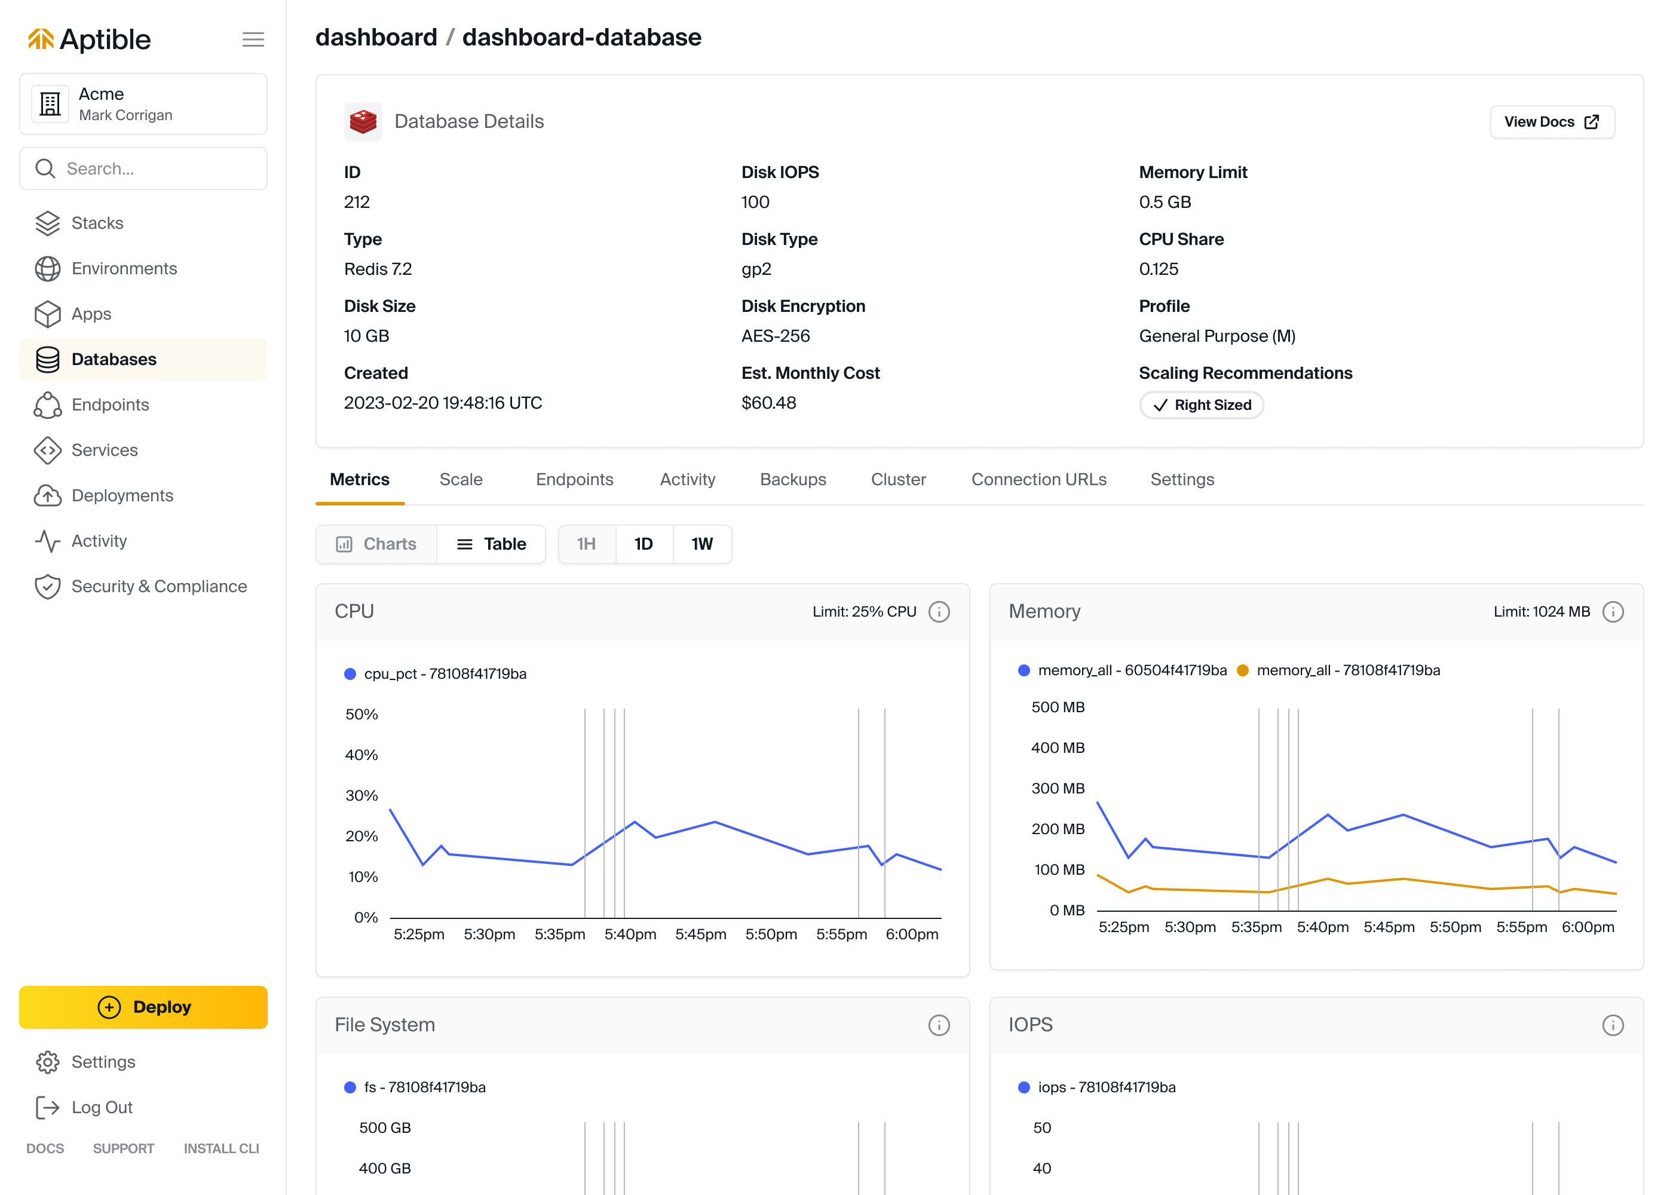Open the SUPPORT footer link
The image size is (1673, 1195).
(124, 1148)
